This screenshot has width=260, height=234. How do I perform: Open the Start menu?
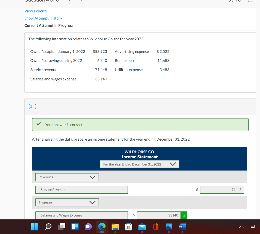[x=35, y=227]
